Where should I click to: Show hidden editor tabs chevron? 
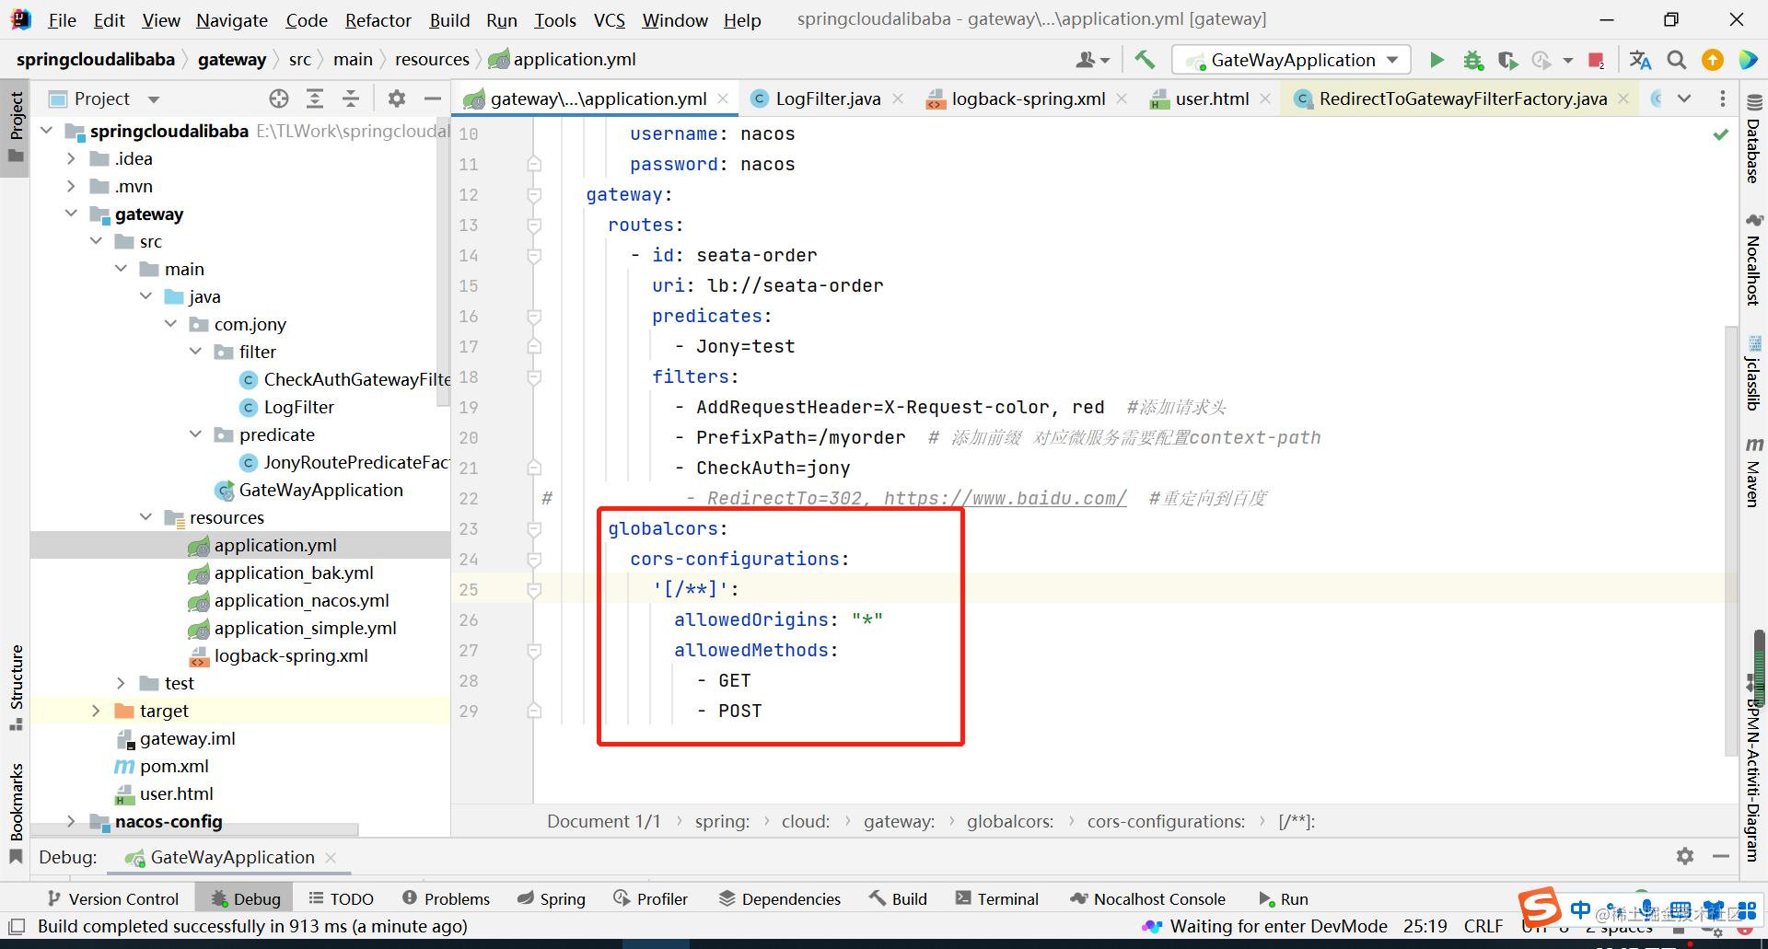(x=1684, y=98)
